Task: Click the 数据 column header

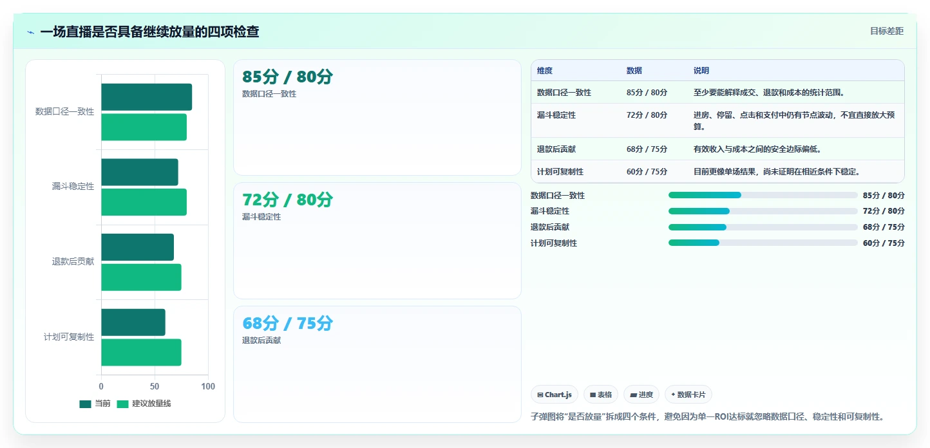Action: pyautogui.click(x=634, y=71)
